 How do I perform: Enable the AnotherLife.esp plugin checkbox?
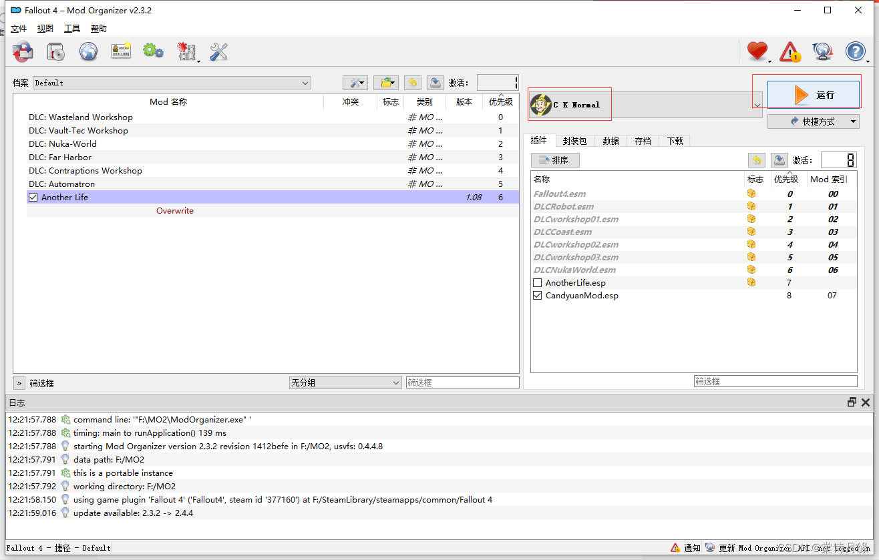tap(538, 283)
